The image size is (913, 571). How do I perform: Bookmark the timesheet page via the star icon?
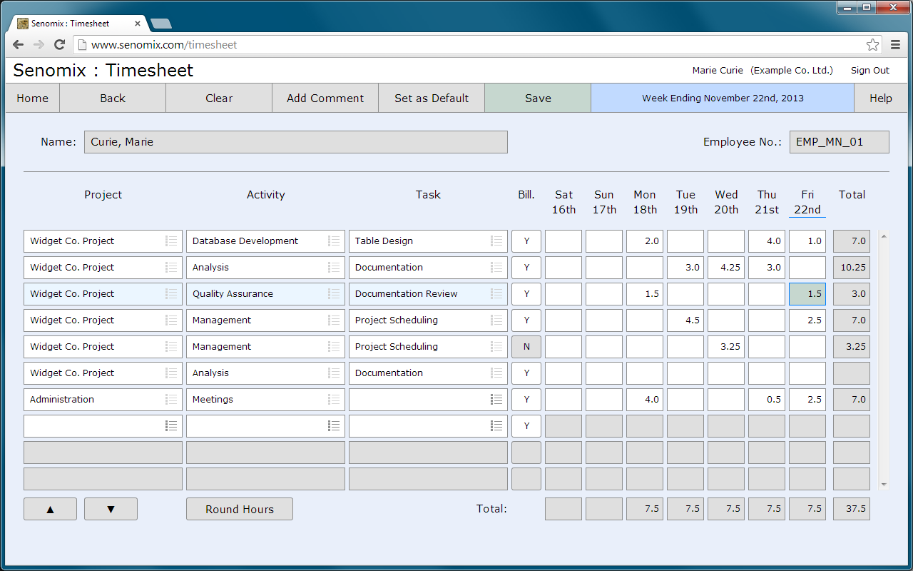tap(872, 44)
